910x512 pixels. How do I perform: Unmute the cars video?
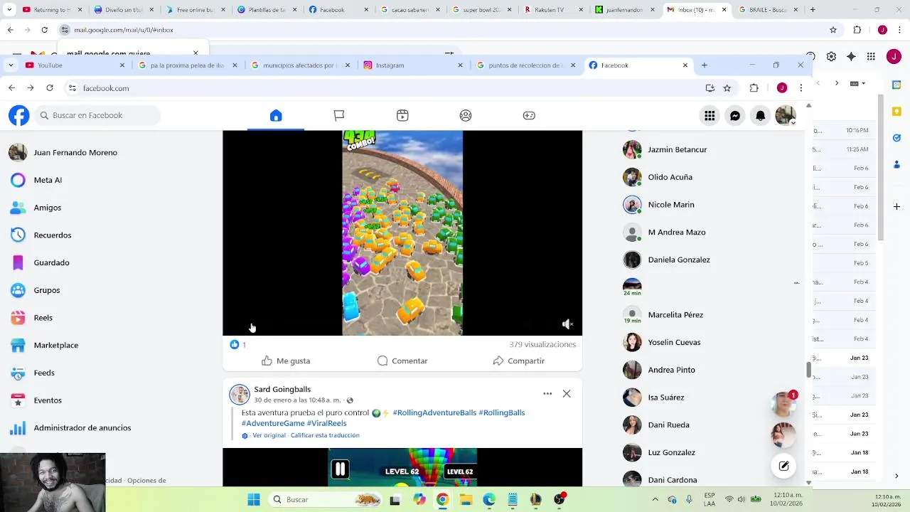click(567, 324)
